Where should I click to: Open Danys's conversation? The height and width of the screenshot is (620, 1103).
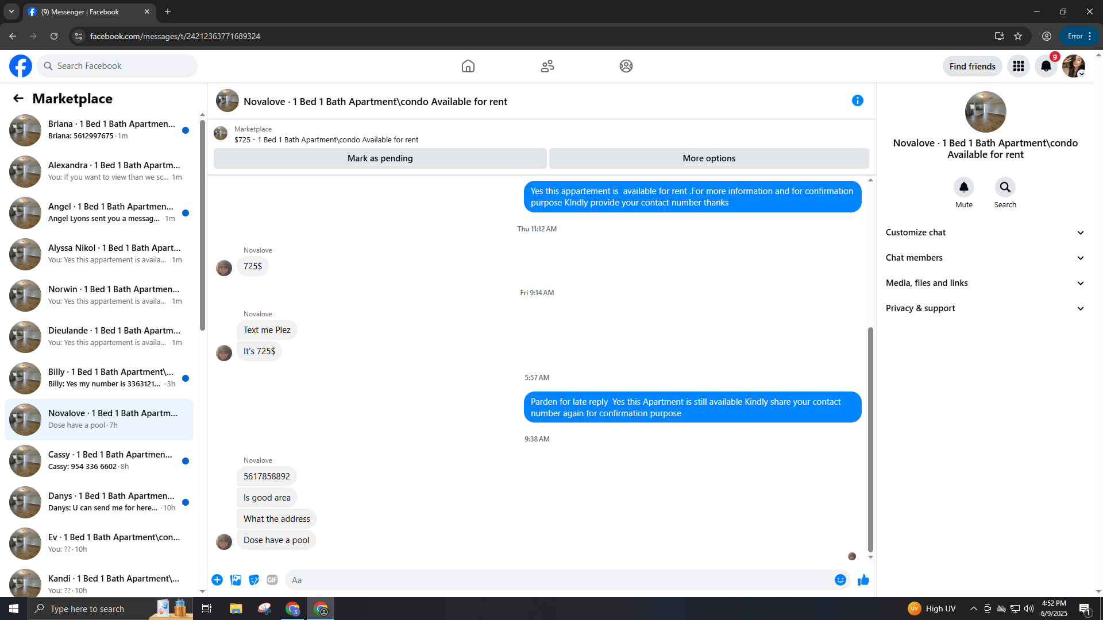pyautogui.click(x=99, y=502)
